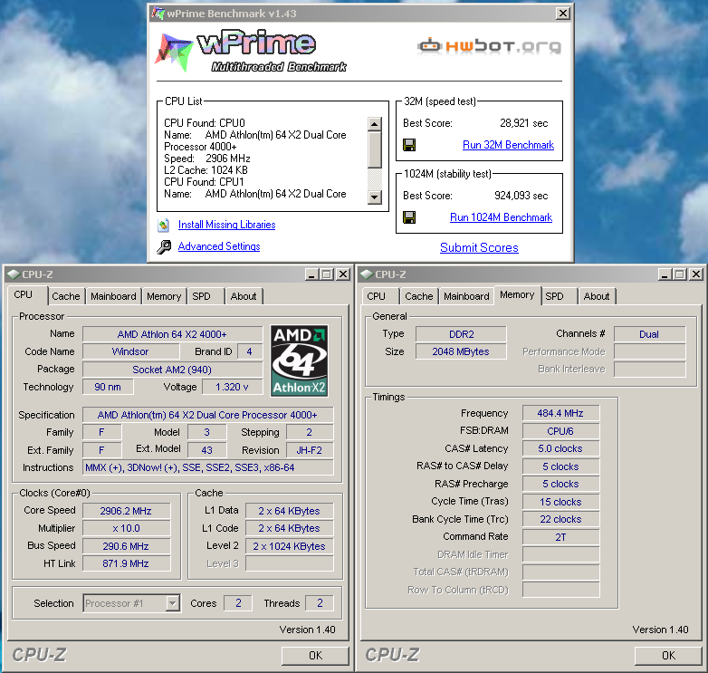The height and width of the screenshot is (673, 708).
Task: Click the CPU List scroll-up arrow
Action: (374, 123)
